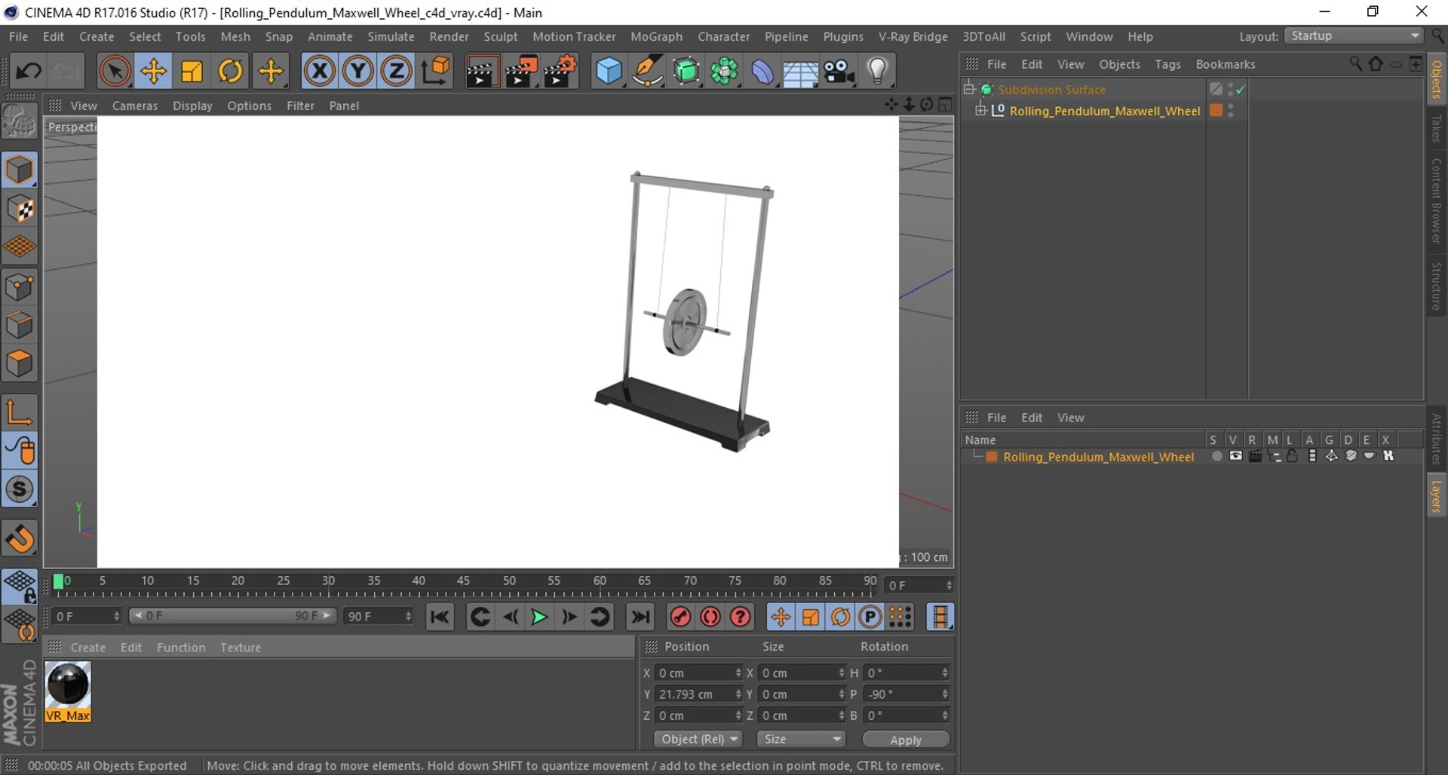Toggle layer viewport visibility eye icon
This screenshot has height=775, width=1448.
point(1235,456)
